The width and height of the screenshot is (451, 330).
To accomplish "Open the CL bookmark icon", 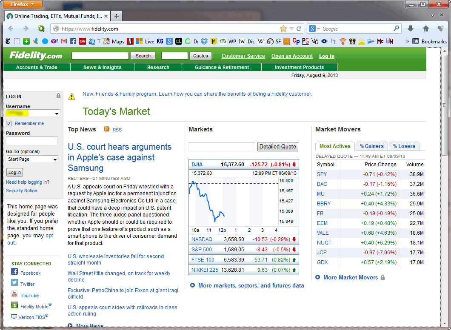I will point(178,41).
